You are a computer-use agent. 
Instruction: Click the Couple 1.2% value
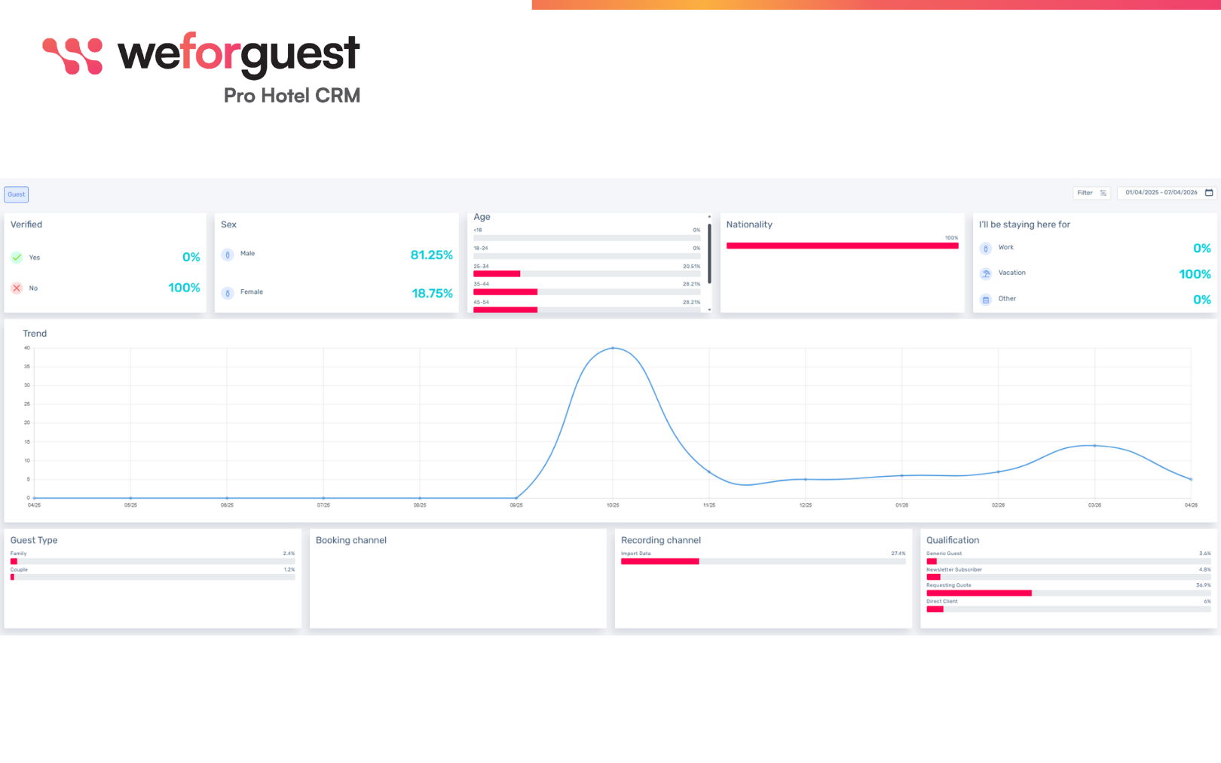(289, 570)
